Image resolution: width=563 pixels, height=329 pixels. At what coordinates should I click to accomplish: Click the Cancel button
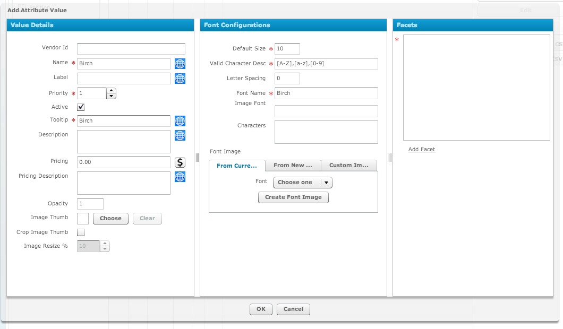[x=293, y=309]
